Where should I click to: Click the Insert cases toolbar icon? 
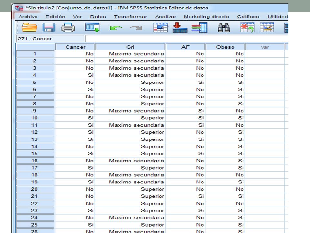(247, 27)
